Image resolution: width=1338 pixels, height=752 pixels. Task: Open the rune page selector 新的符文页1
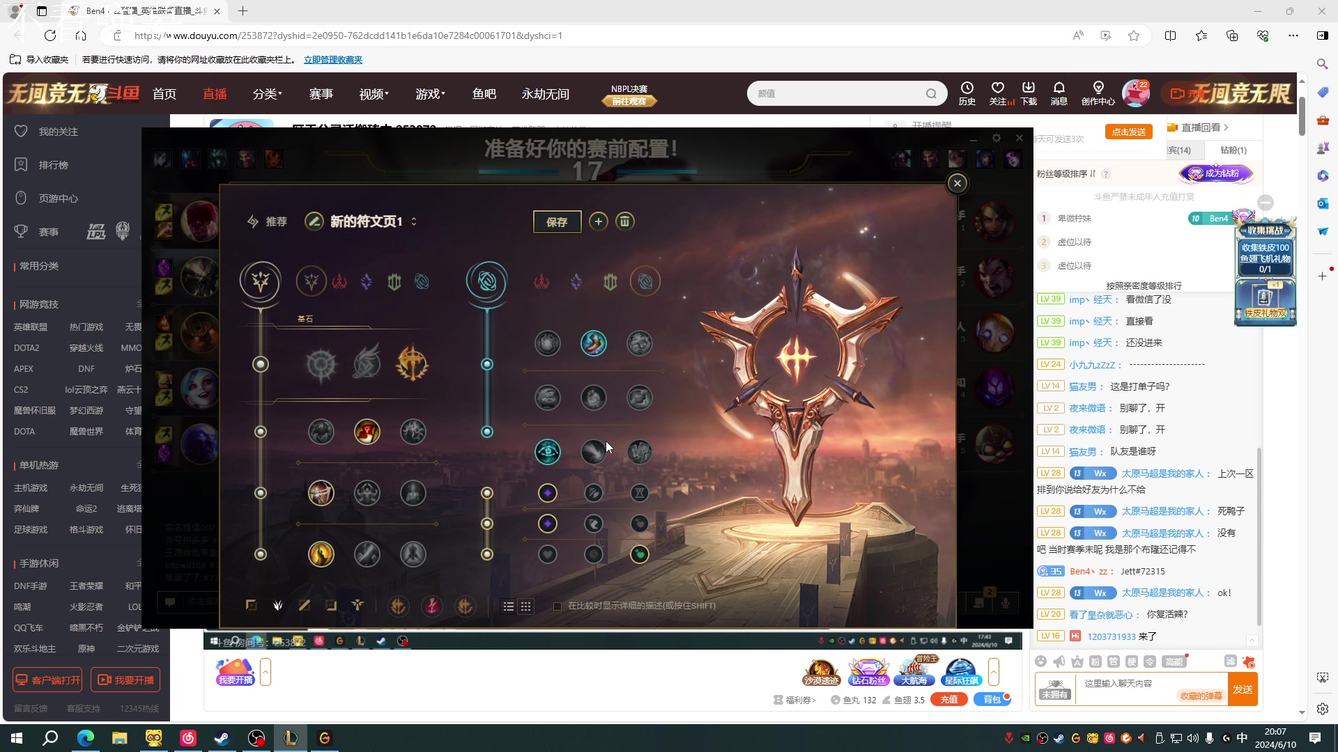pos(374,221)
